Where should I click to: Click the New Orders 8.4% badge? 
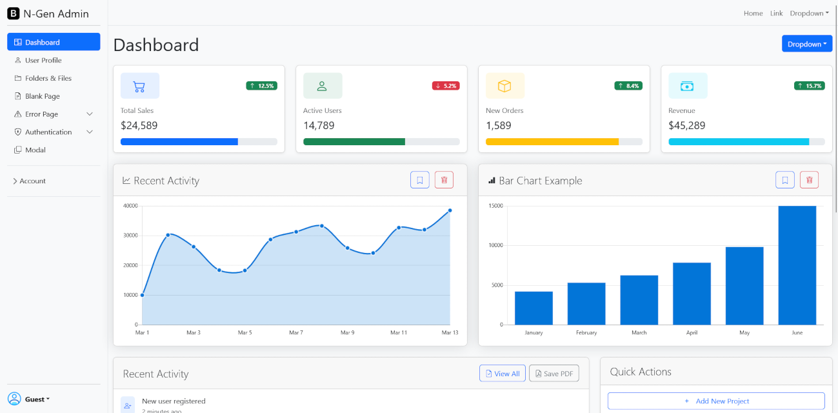pos(628,86)
